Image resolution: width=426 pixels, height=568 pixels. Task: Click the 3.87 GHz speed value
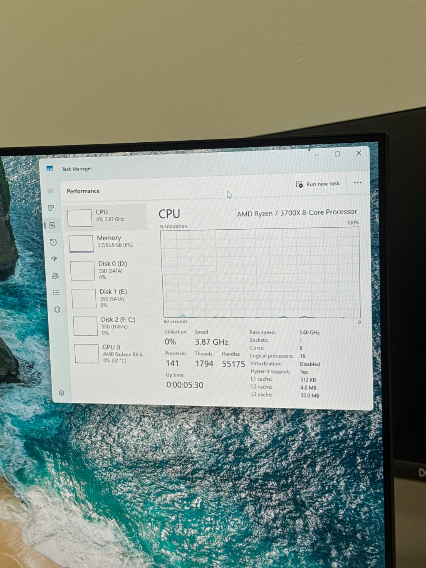click(x=211, y=342)
